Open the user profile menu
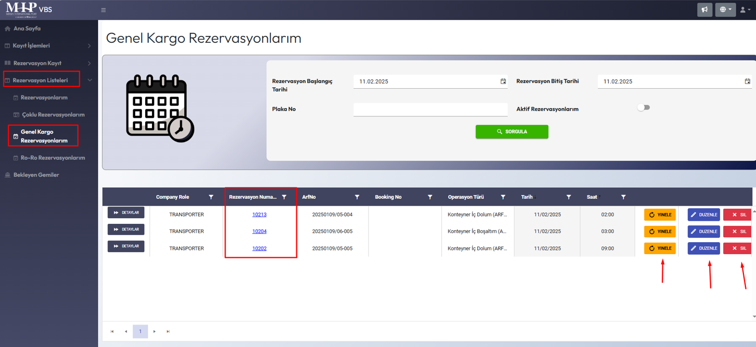 pos(745,9)
